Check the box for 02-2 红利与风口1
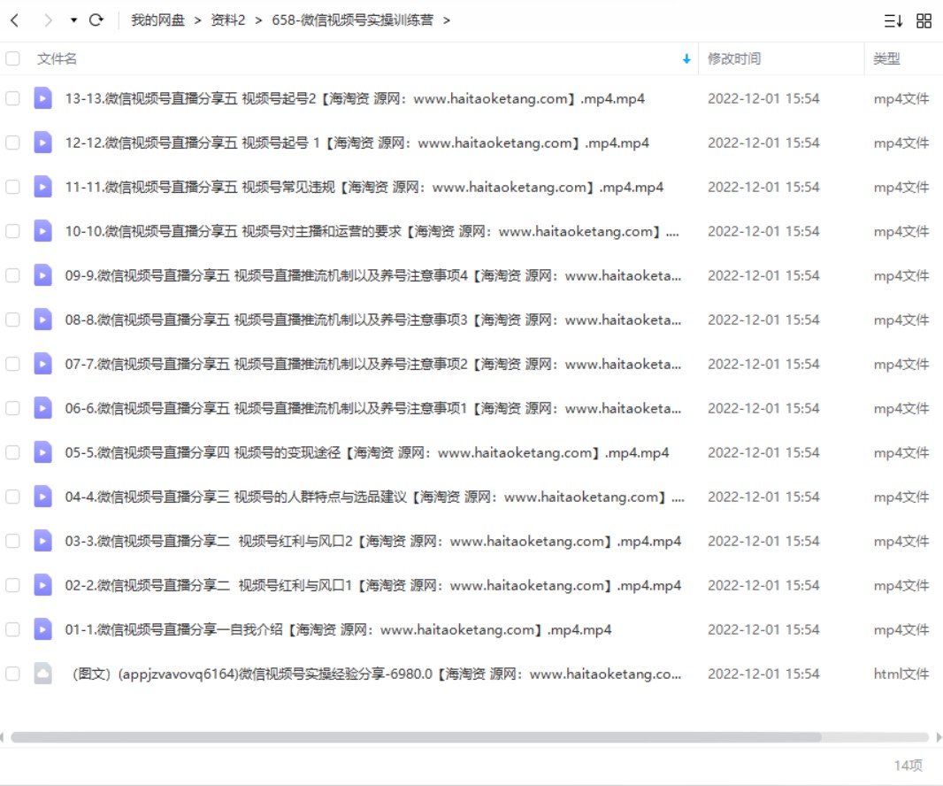Viewport: 943px width, 786px height. [x=12, y=585]
